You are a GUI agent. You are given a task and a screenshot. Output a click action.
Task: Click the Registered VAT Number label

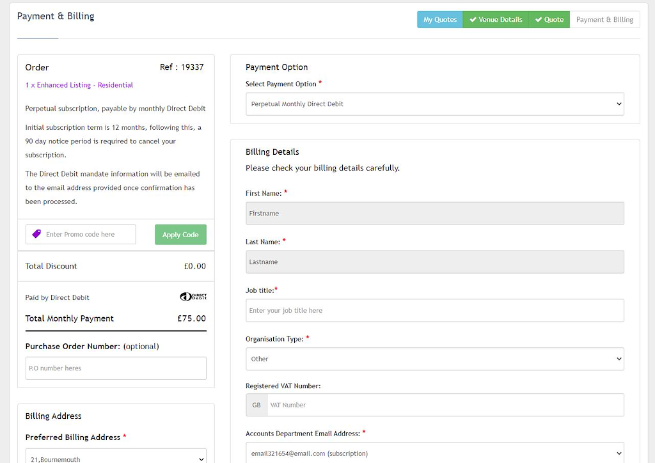(x=283, y=386)
